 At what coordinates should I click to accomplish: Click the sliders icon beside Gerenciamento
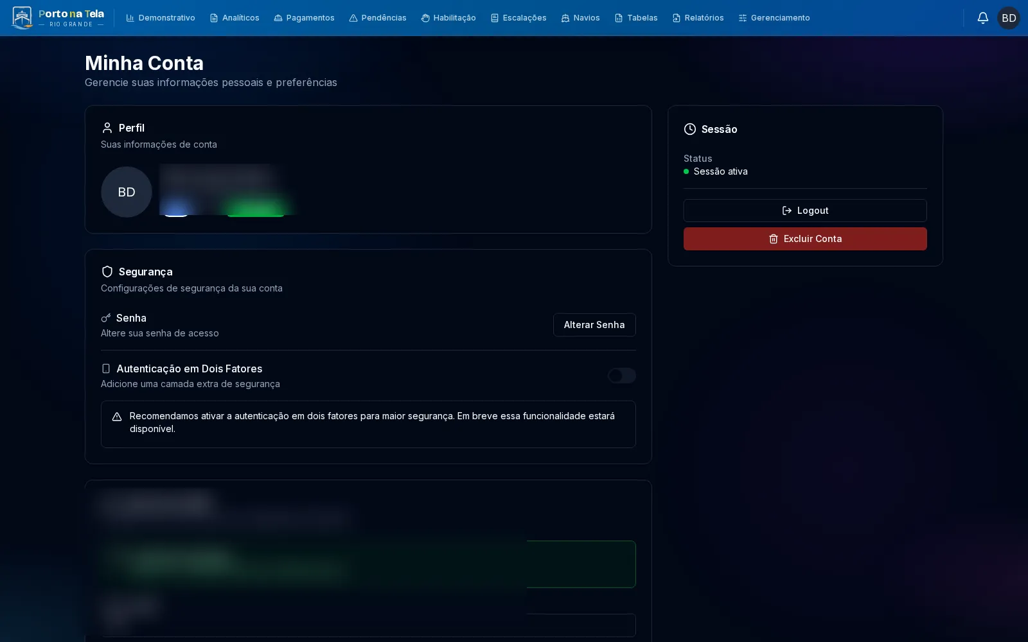click(x=743, y=18)
